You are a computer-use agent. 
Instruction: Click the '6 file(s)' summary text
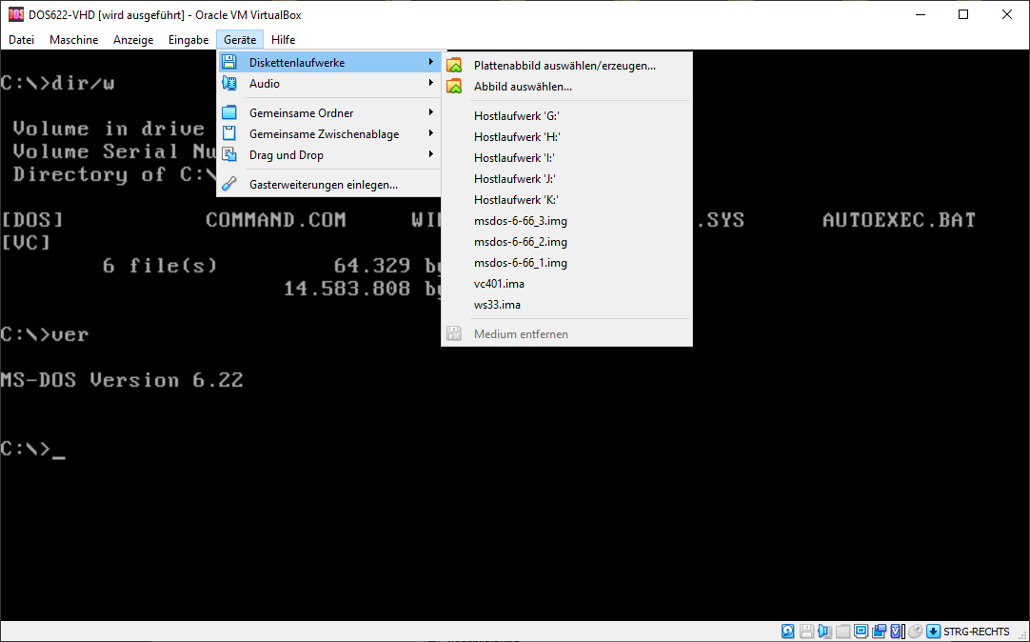click(160, 266)
